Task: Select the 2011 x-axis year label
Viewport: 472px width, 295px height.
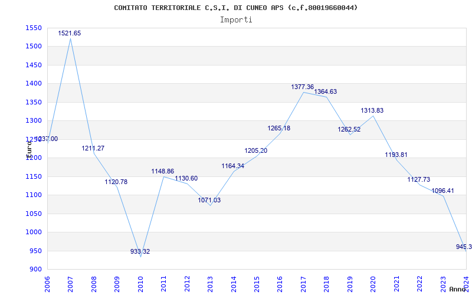Action: click(163, 283)
